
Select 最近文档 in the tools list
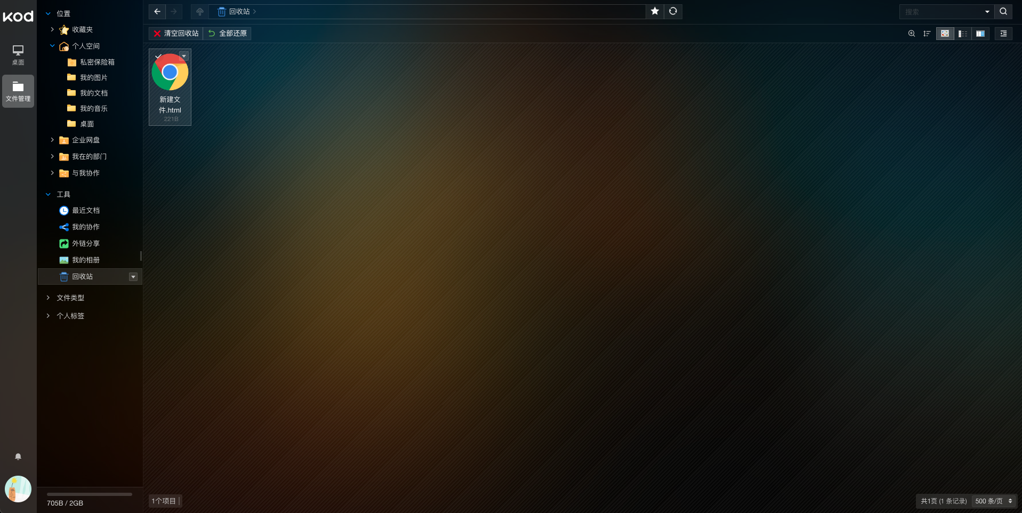point(85,210)
